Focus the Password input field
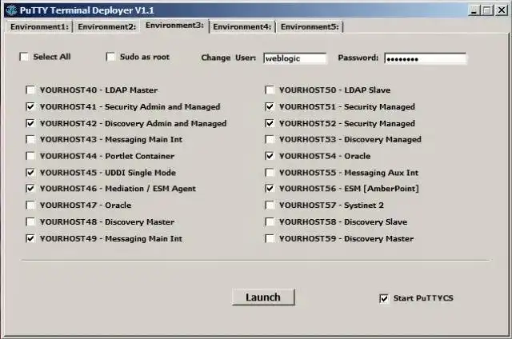Viewport: 512px width, 339px height. 426,58
